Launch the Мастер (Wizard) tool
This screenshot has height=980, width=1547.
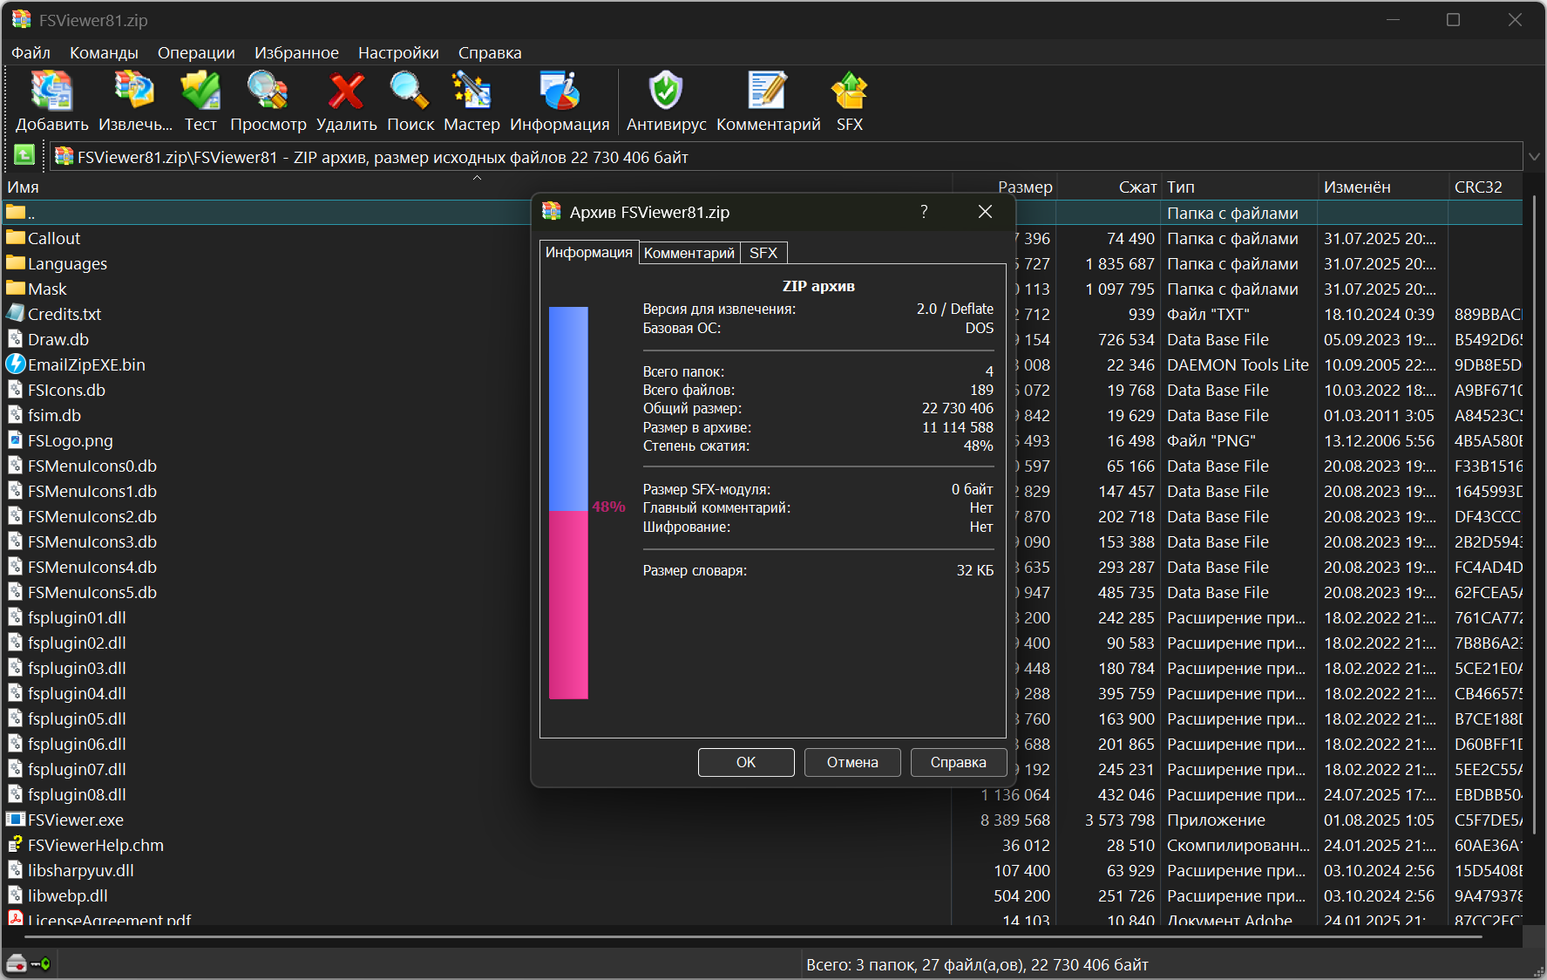coord(472,92)
